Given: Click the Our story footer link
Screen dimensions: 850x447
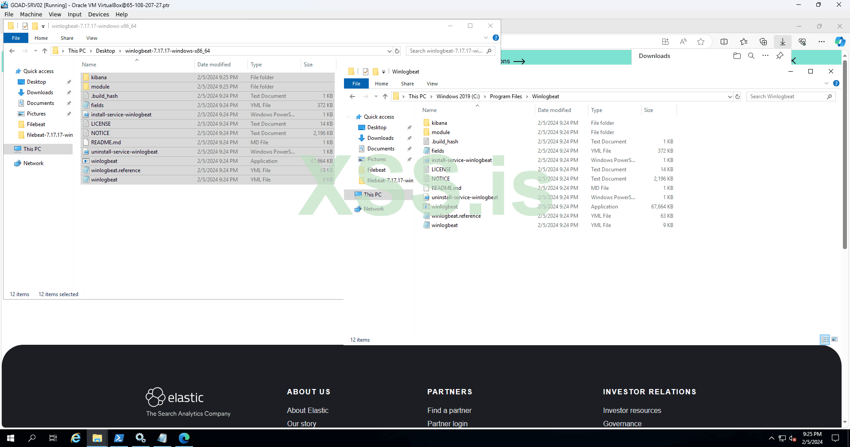Looking at the screenshot, I should [x=301, y=424].
